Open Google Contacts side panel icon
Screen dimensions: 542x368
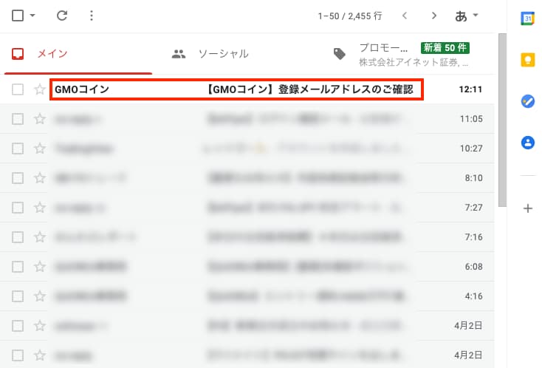527,143
